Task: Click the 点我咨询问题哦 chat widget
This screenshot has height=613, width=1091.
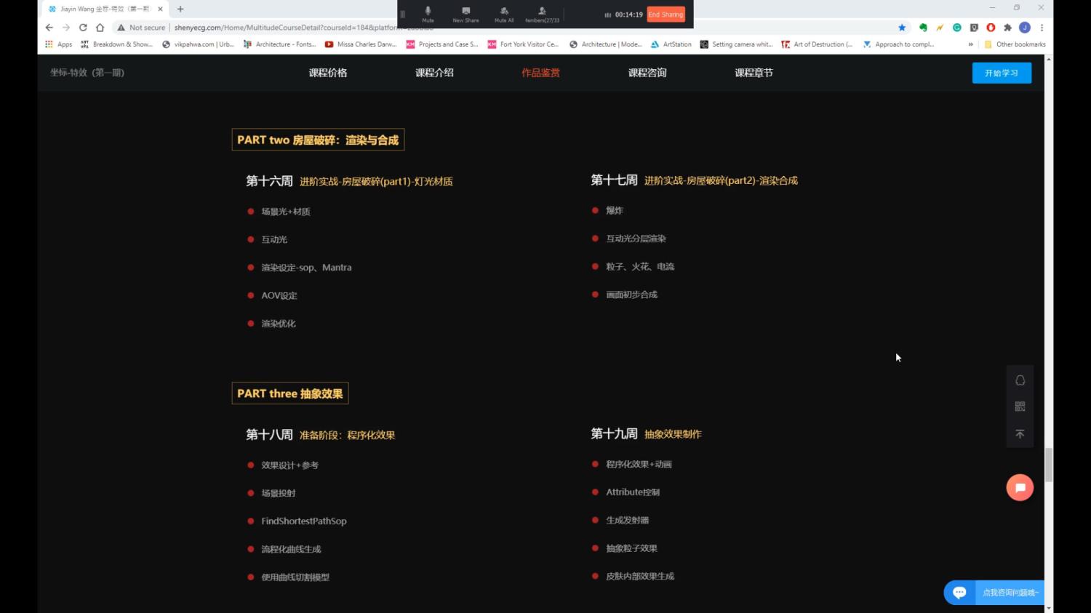Action: [x=994, y=593]
